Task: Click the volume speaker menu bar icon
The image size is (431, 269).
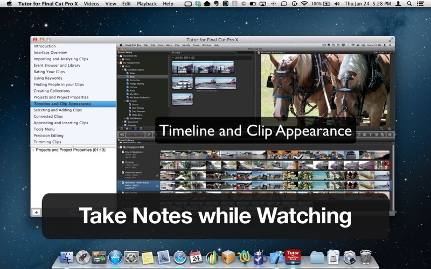Action: point(337,4)
